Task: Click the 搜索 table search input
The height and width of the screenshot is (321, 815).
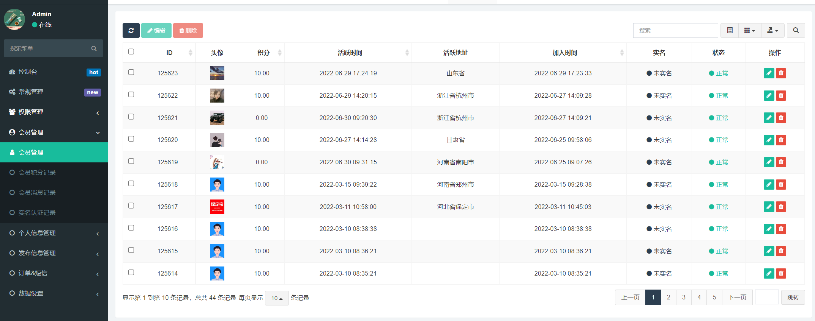Action: pyautogui.click(x=675, y=30)
